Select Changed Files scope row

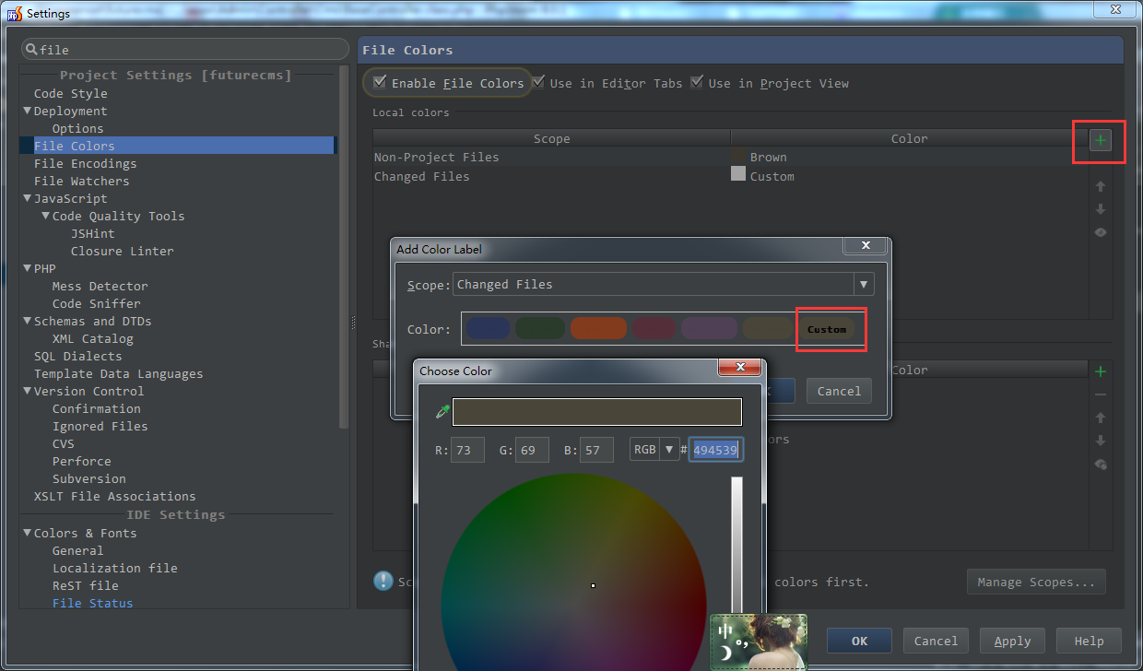pyautogui.click(x=731, y=177)
